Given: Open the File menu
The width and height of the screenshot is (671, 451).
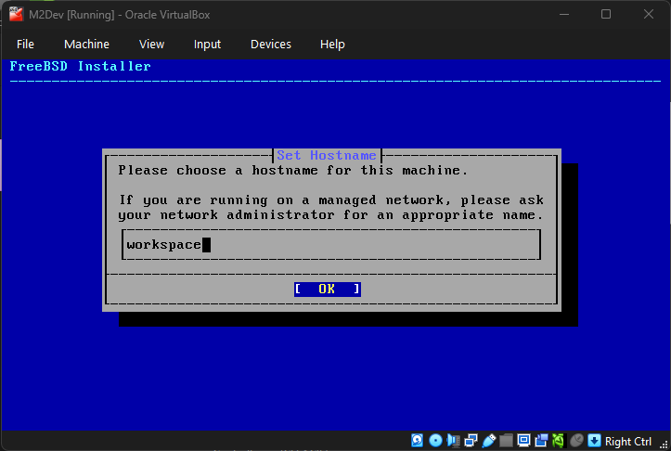Looking at the screenshot, I should pos(25,44).
